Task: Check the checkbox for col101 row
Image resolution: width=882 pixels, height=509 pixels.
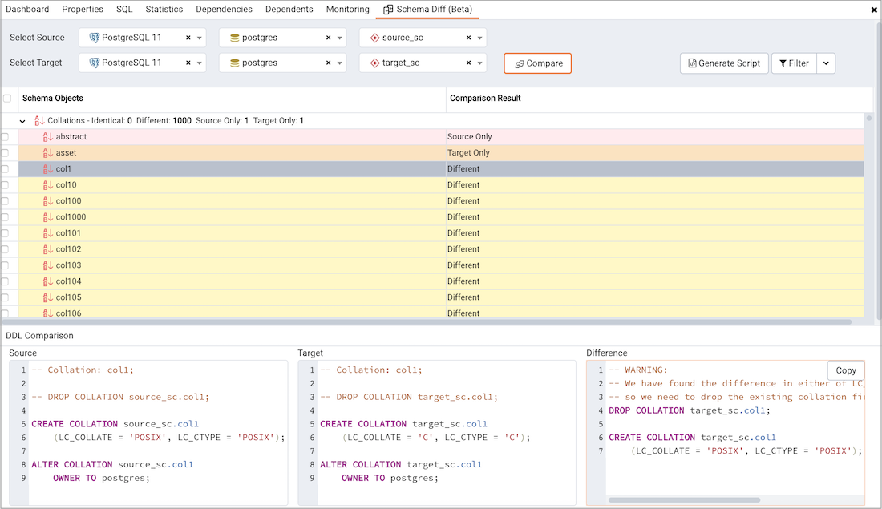Action: (5, 232)
